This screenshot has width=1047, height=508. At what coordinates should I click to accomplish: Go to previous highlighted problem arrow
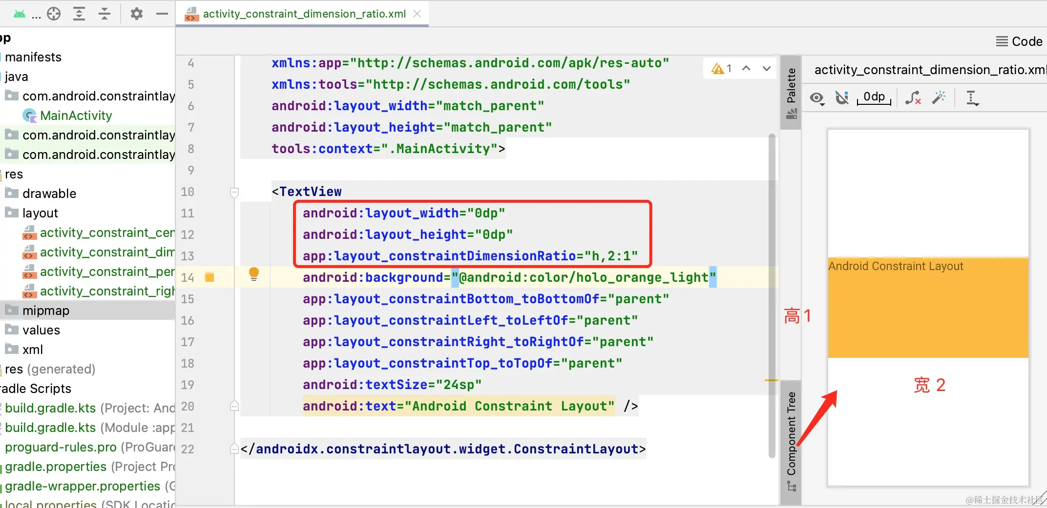[746, 68]
